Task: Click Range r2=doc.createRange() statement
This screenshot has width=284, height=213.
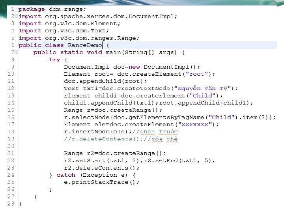Action: tap(115, 153)
